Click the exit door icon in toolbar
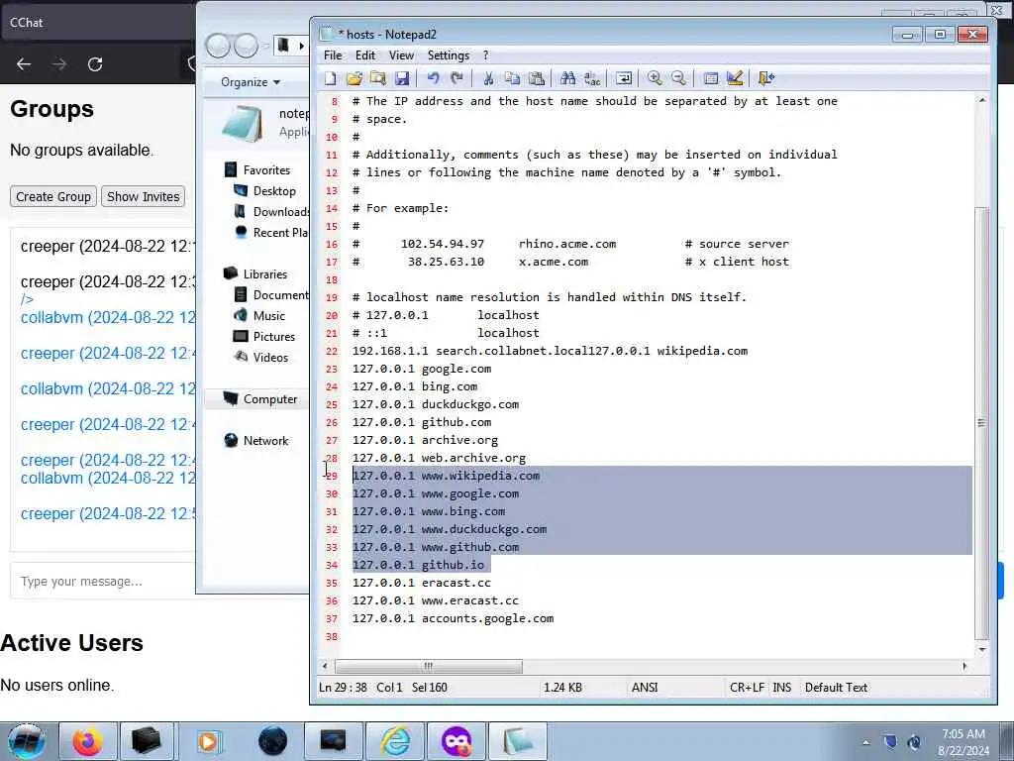This screenshot has height=761, width=1014. pyautogui.click(x=765, y=78)
